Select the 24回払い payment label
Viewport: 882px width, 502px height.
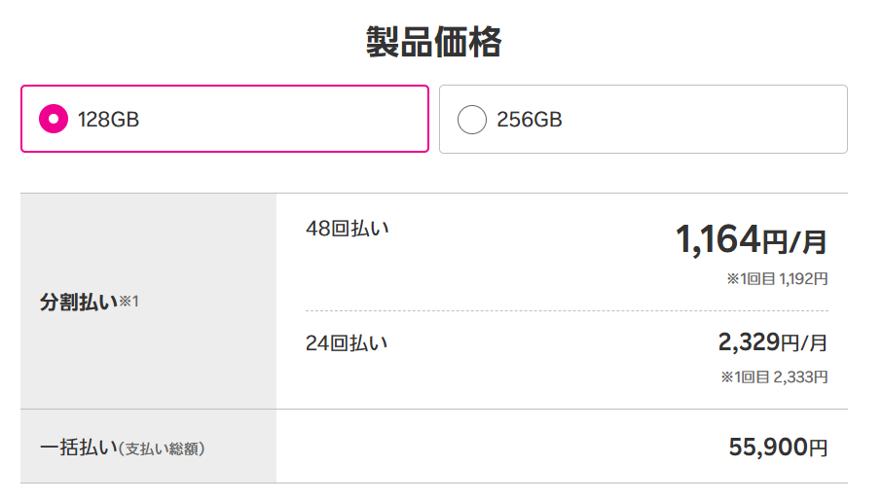click(347, 342)
